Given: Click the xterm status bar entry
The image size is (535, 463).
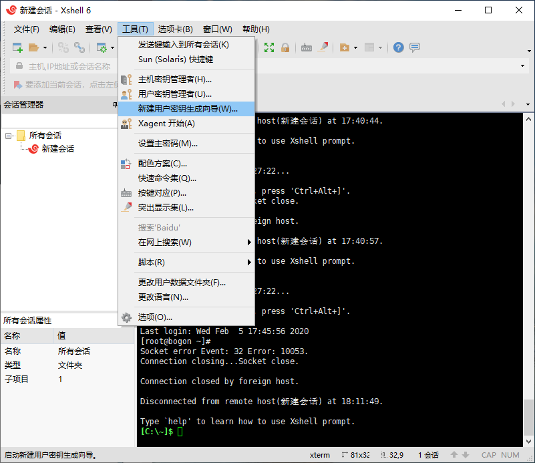Looking at the screenshot, I should click(x=320, y=455).
